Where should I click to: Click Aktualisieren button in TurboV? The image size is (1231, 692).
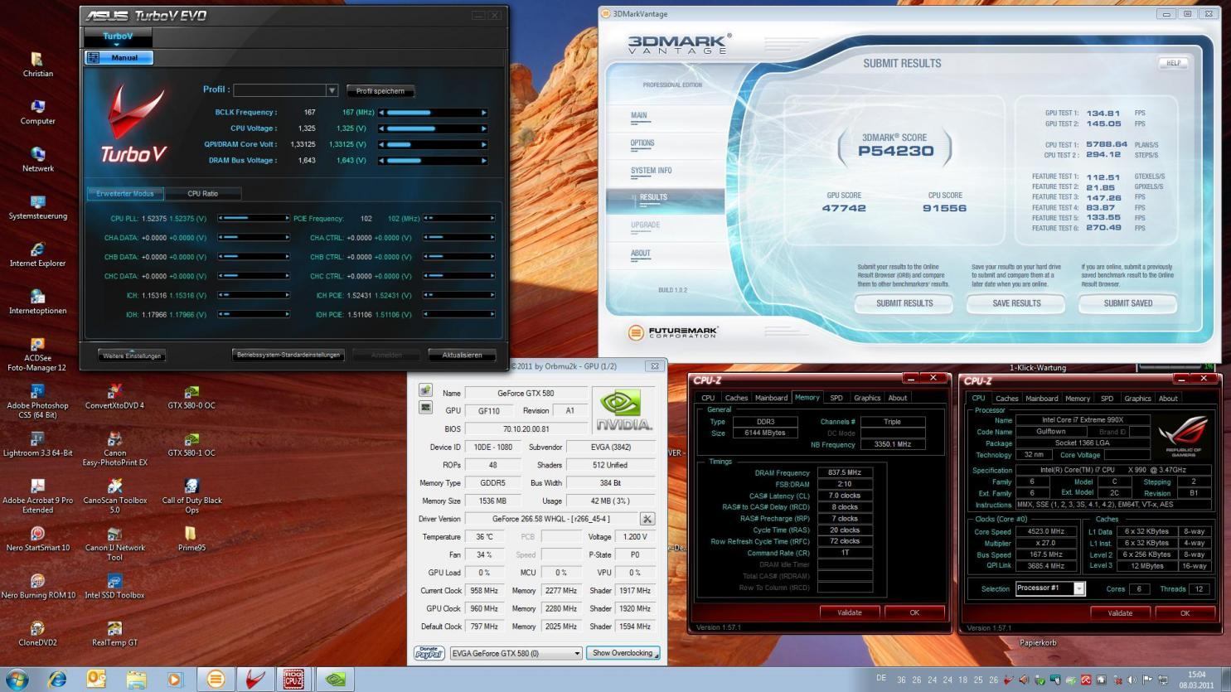[462, 355]
